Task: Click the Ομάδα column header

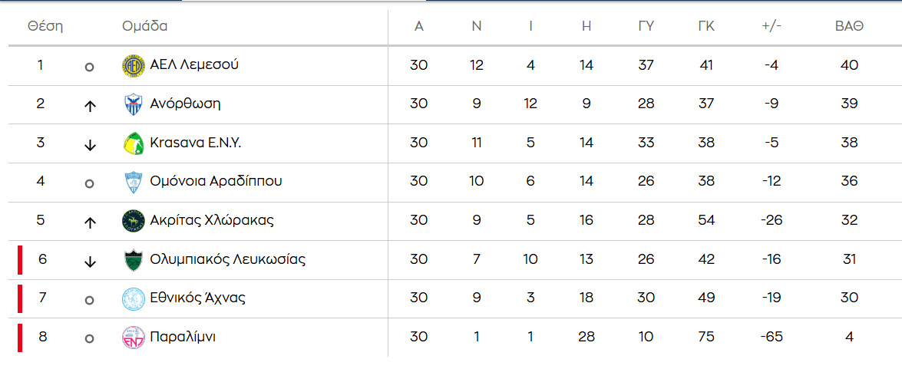Action: [145, 26]
